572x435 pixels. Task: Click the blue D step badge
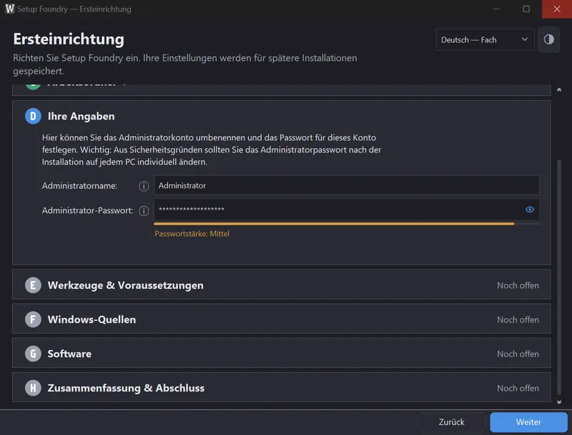point(33,116)
